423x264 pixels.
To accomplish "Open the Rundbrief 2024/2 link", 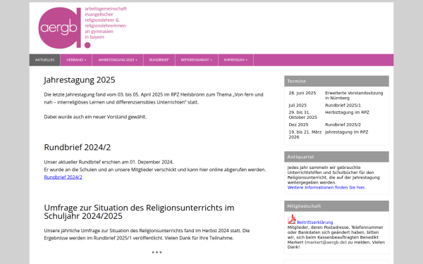I will (63, 177).
